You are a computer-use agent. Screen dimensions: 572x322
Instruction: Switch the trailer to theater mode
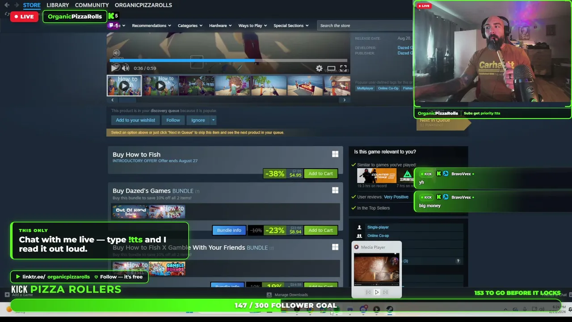pyautogui.click(x=331, y=68)
